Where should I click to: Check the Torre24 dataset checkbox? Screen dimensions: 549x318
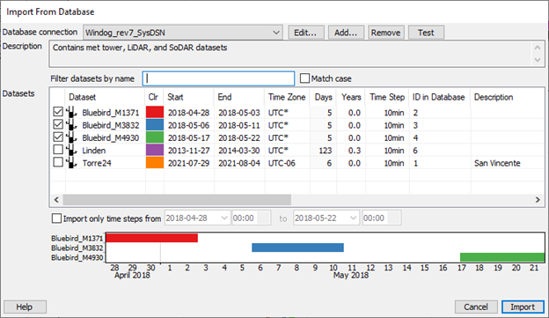pos(58,162)
